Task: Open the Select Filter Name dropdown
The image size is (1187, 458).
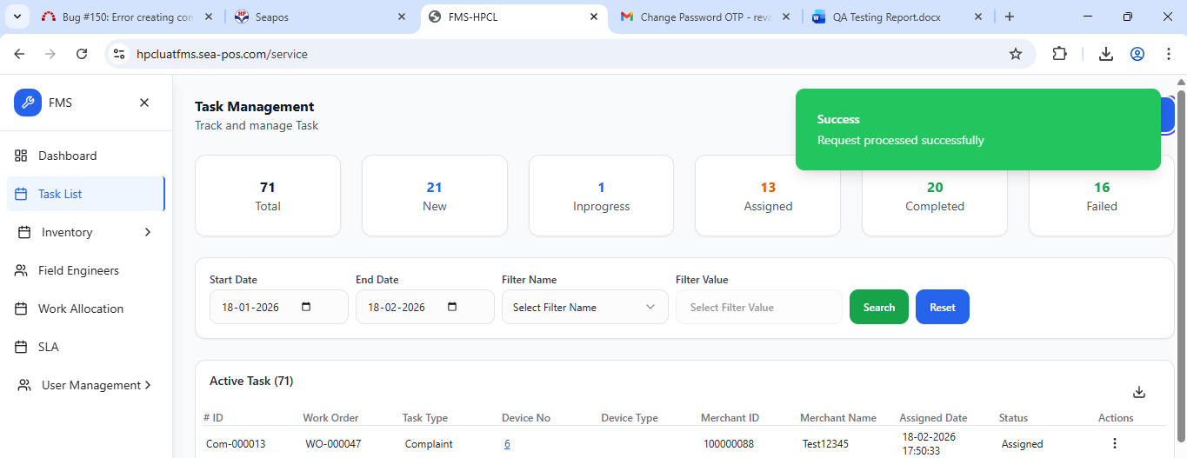Action: coord(584,307)
